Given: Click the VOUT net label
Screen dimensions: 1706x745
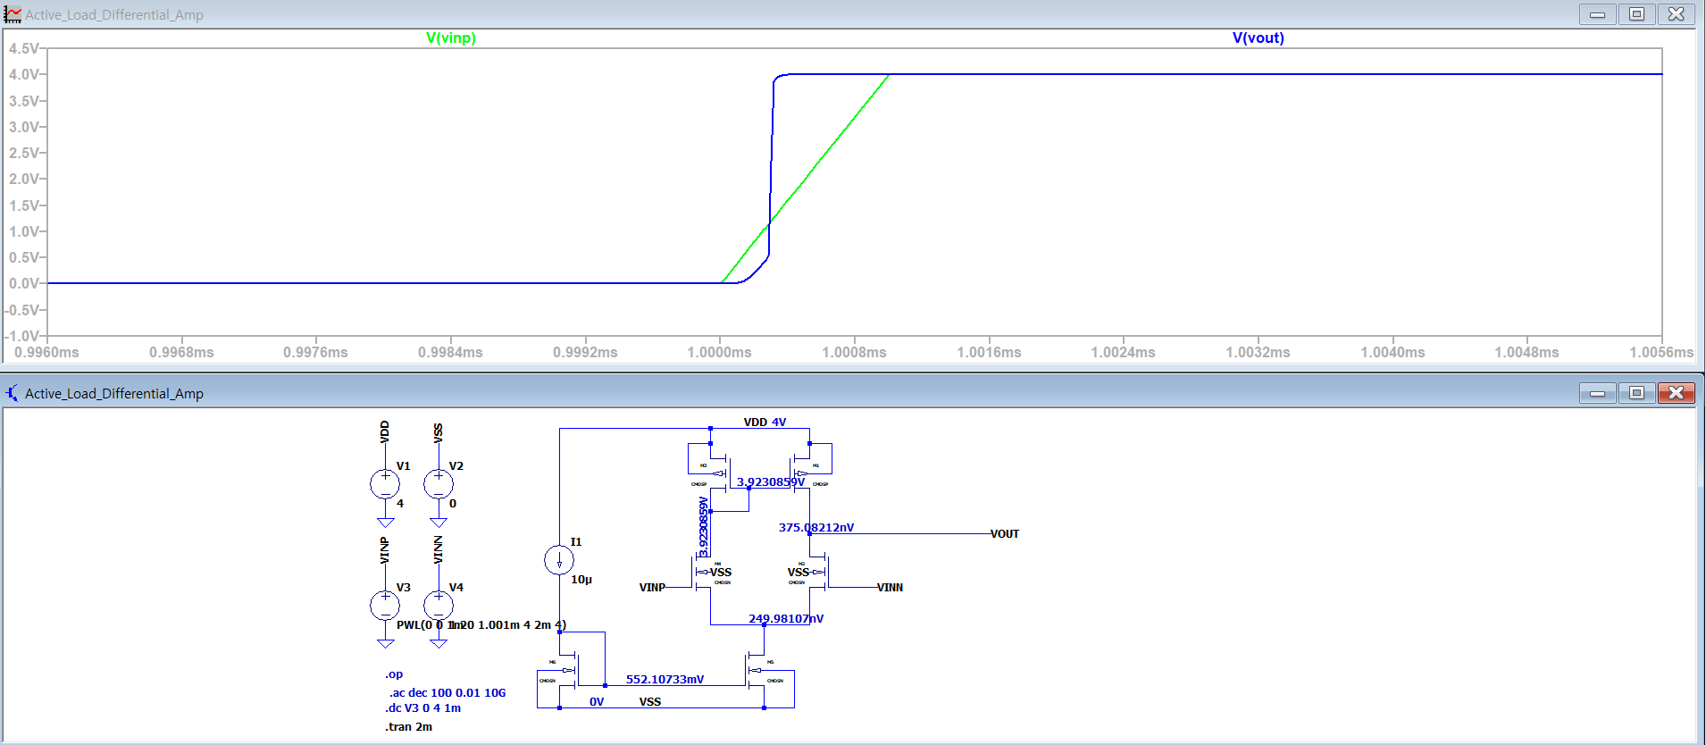Looking at the screenshot, I should (x=1005, y=533).
